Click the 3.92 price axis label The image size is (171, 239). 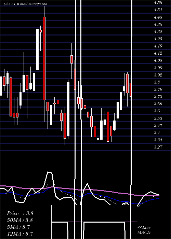(158, 75)
